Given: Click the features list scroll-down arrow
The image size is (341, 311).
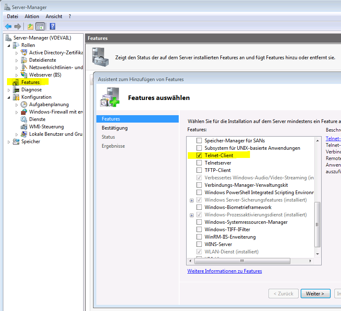Looking at the screenshot, I should [318, 254].
